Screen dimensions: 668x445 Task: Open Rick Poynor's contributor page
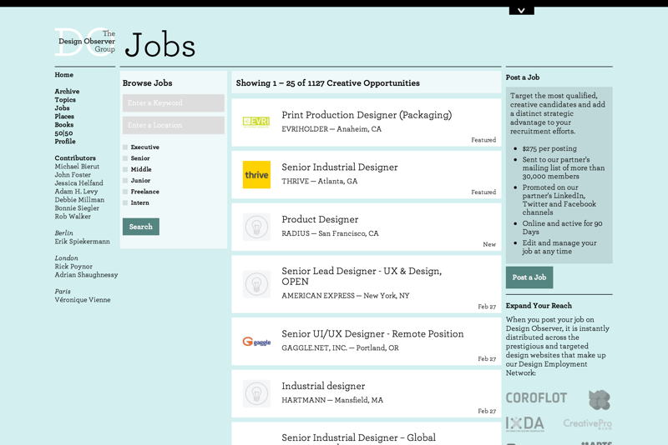73,267
